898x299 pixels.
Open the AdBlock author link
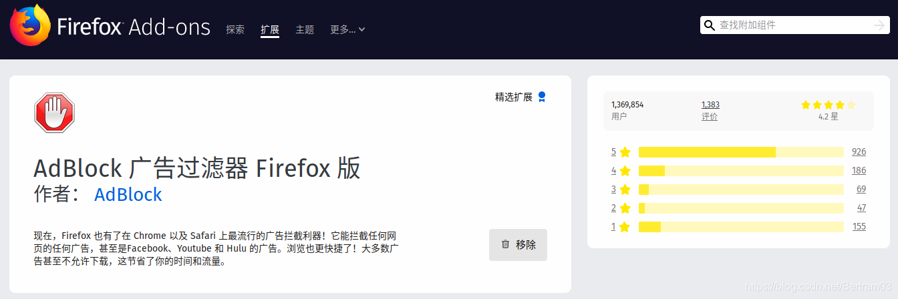[128, 195]
